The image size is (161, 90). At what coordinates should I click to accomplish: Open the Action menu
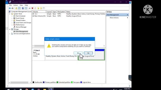[x=16, y=5]
